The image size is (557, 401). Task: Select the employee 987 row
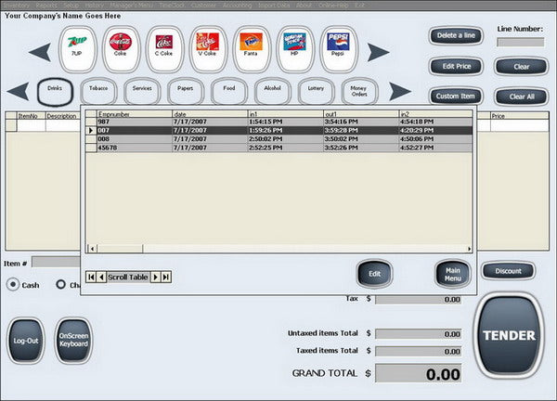tap(279, 122)
